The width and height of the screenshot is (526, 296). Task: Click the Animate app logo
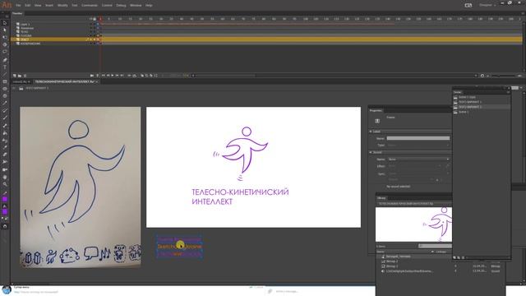7,5
